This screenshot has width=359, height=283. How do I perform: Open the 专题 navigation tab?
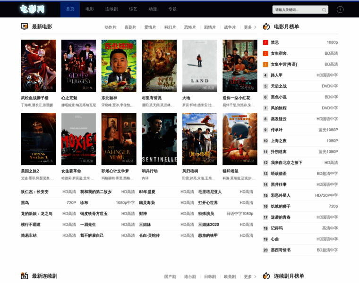coord(172,9)
